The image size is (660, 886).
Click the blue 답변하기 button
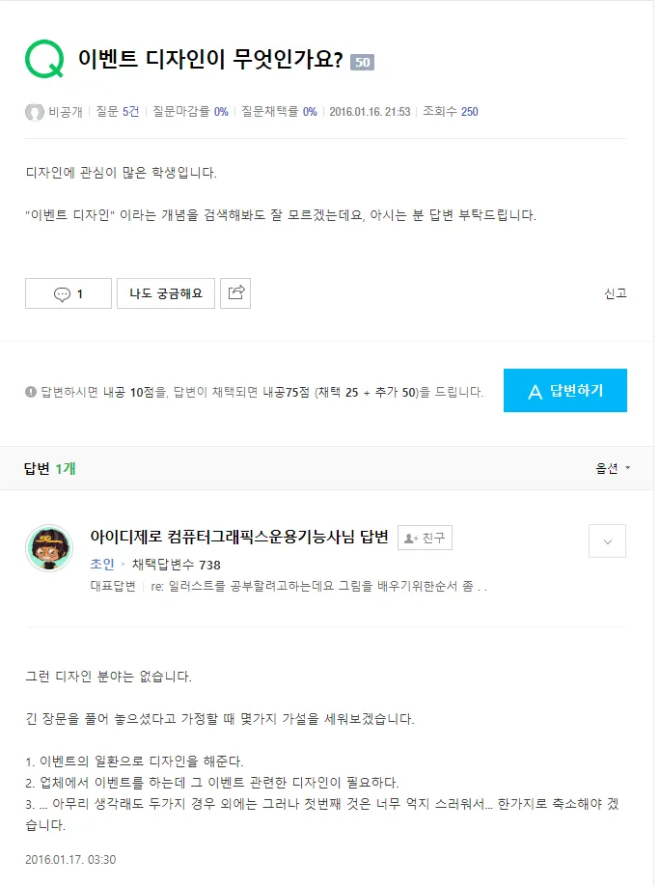pos(564,390)
